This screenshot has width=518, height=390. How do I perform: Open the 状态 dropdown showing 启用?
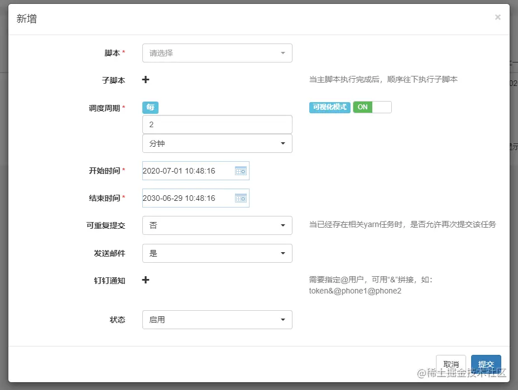tap(217, 320)
